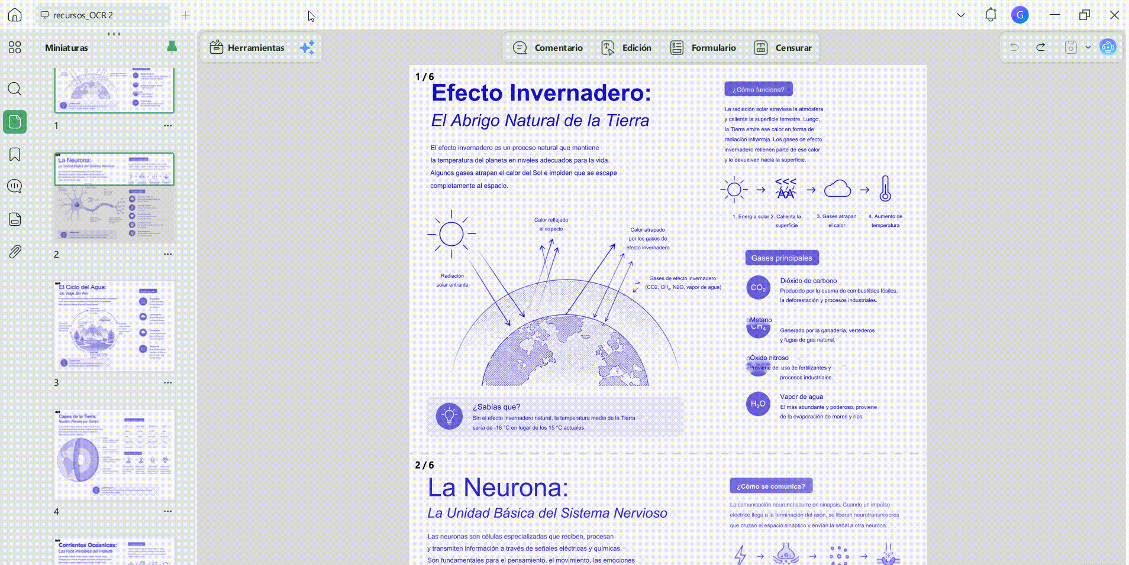Screen dimensions: 1129x565
Task: Click the Miniaturas panel title
Action: (66, 48)
